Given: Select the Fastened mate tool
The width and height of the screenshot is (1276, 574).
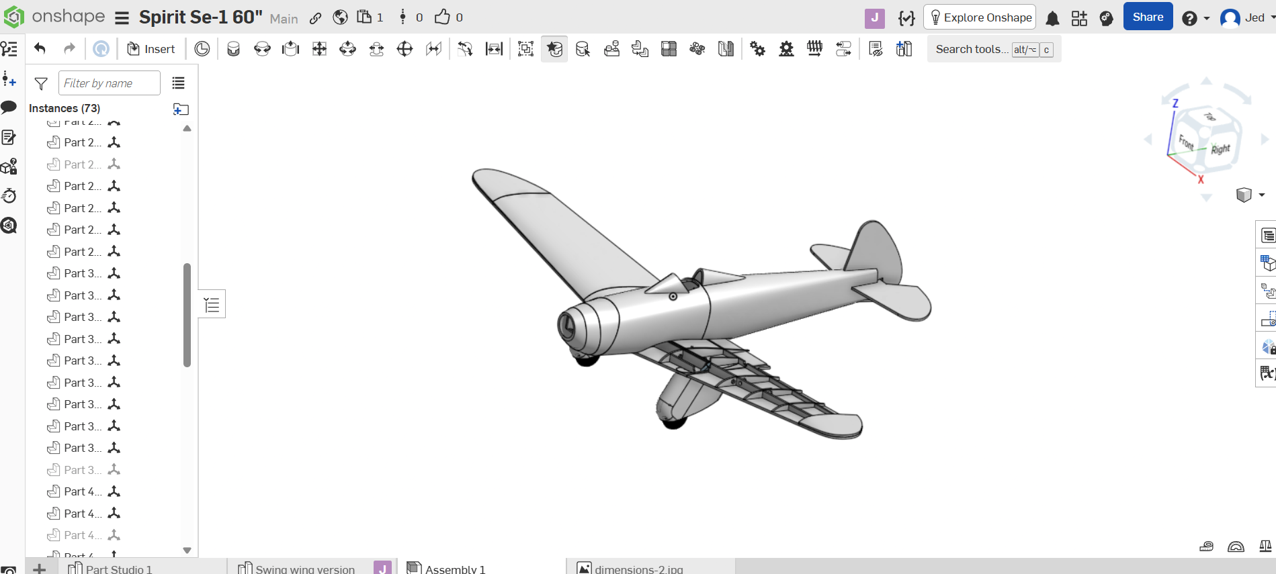Looking at the screenshot, I should coord(233,49).
